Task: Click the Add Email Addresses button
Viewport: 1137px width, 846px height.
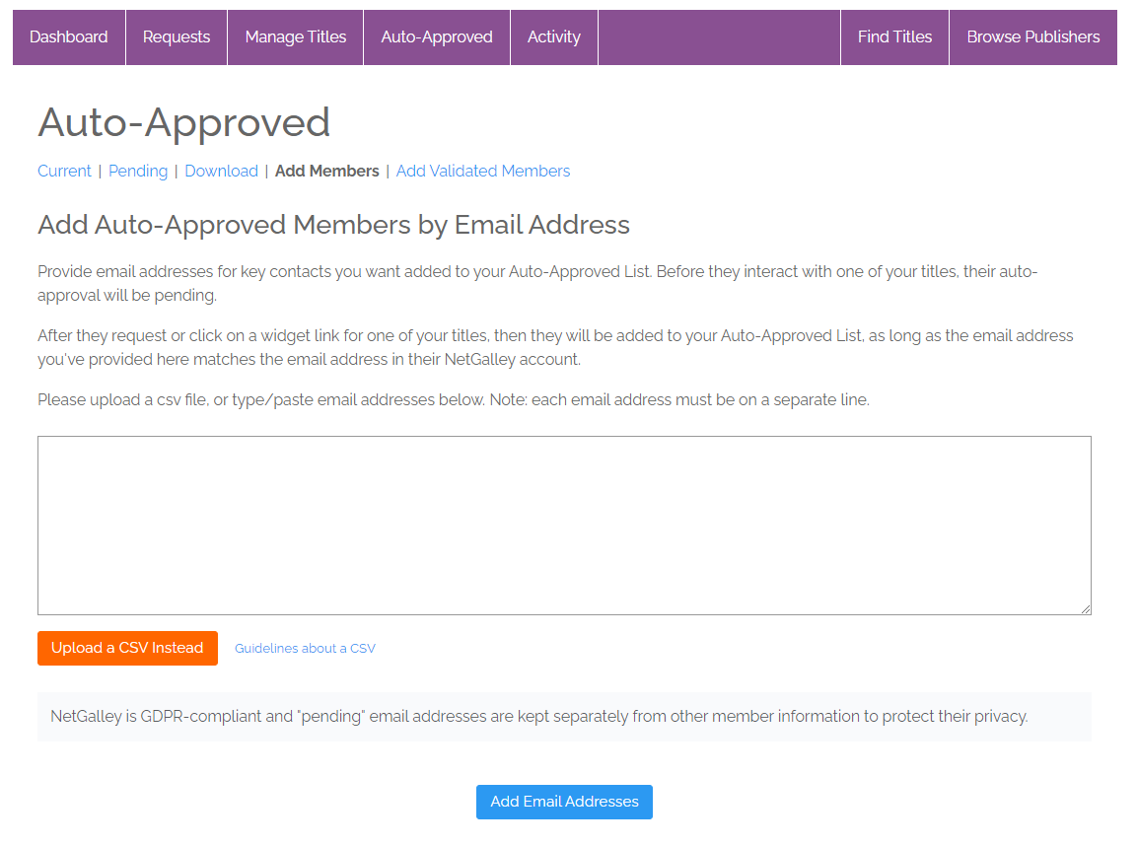Action: [563, 802]
